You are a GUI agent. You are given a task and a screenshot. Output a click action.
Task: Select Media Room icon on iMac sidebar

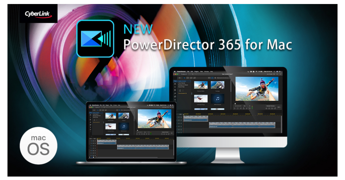click(175, 81)
